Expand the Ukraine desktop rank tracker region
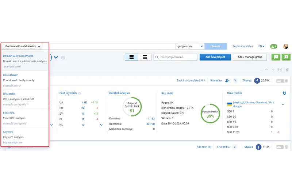This screenshot has width=292, height=194. 283,104
